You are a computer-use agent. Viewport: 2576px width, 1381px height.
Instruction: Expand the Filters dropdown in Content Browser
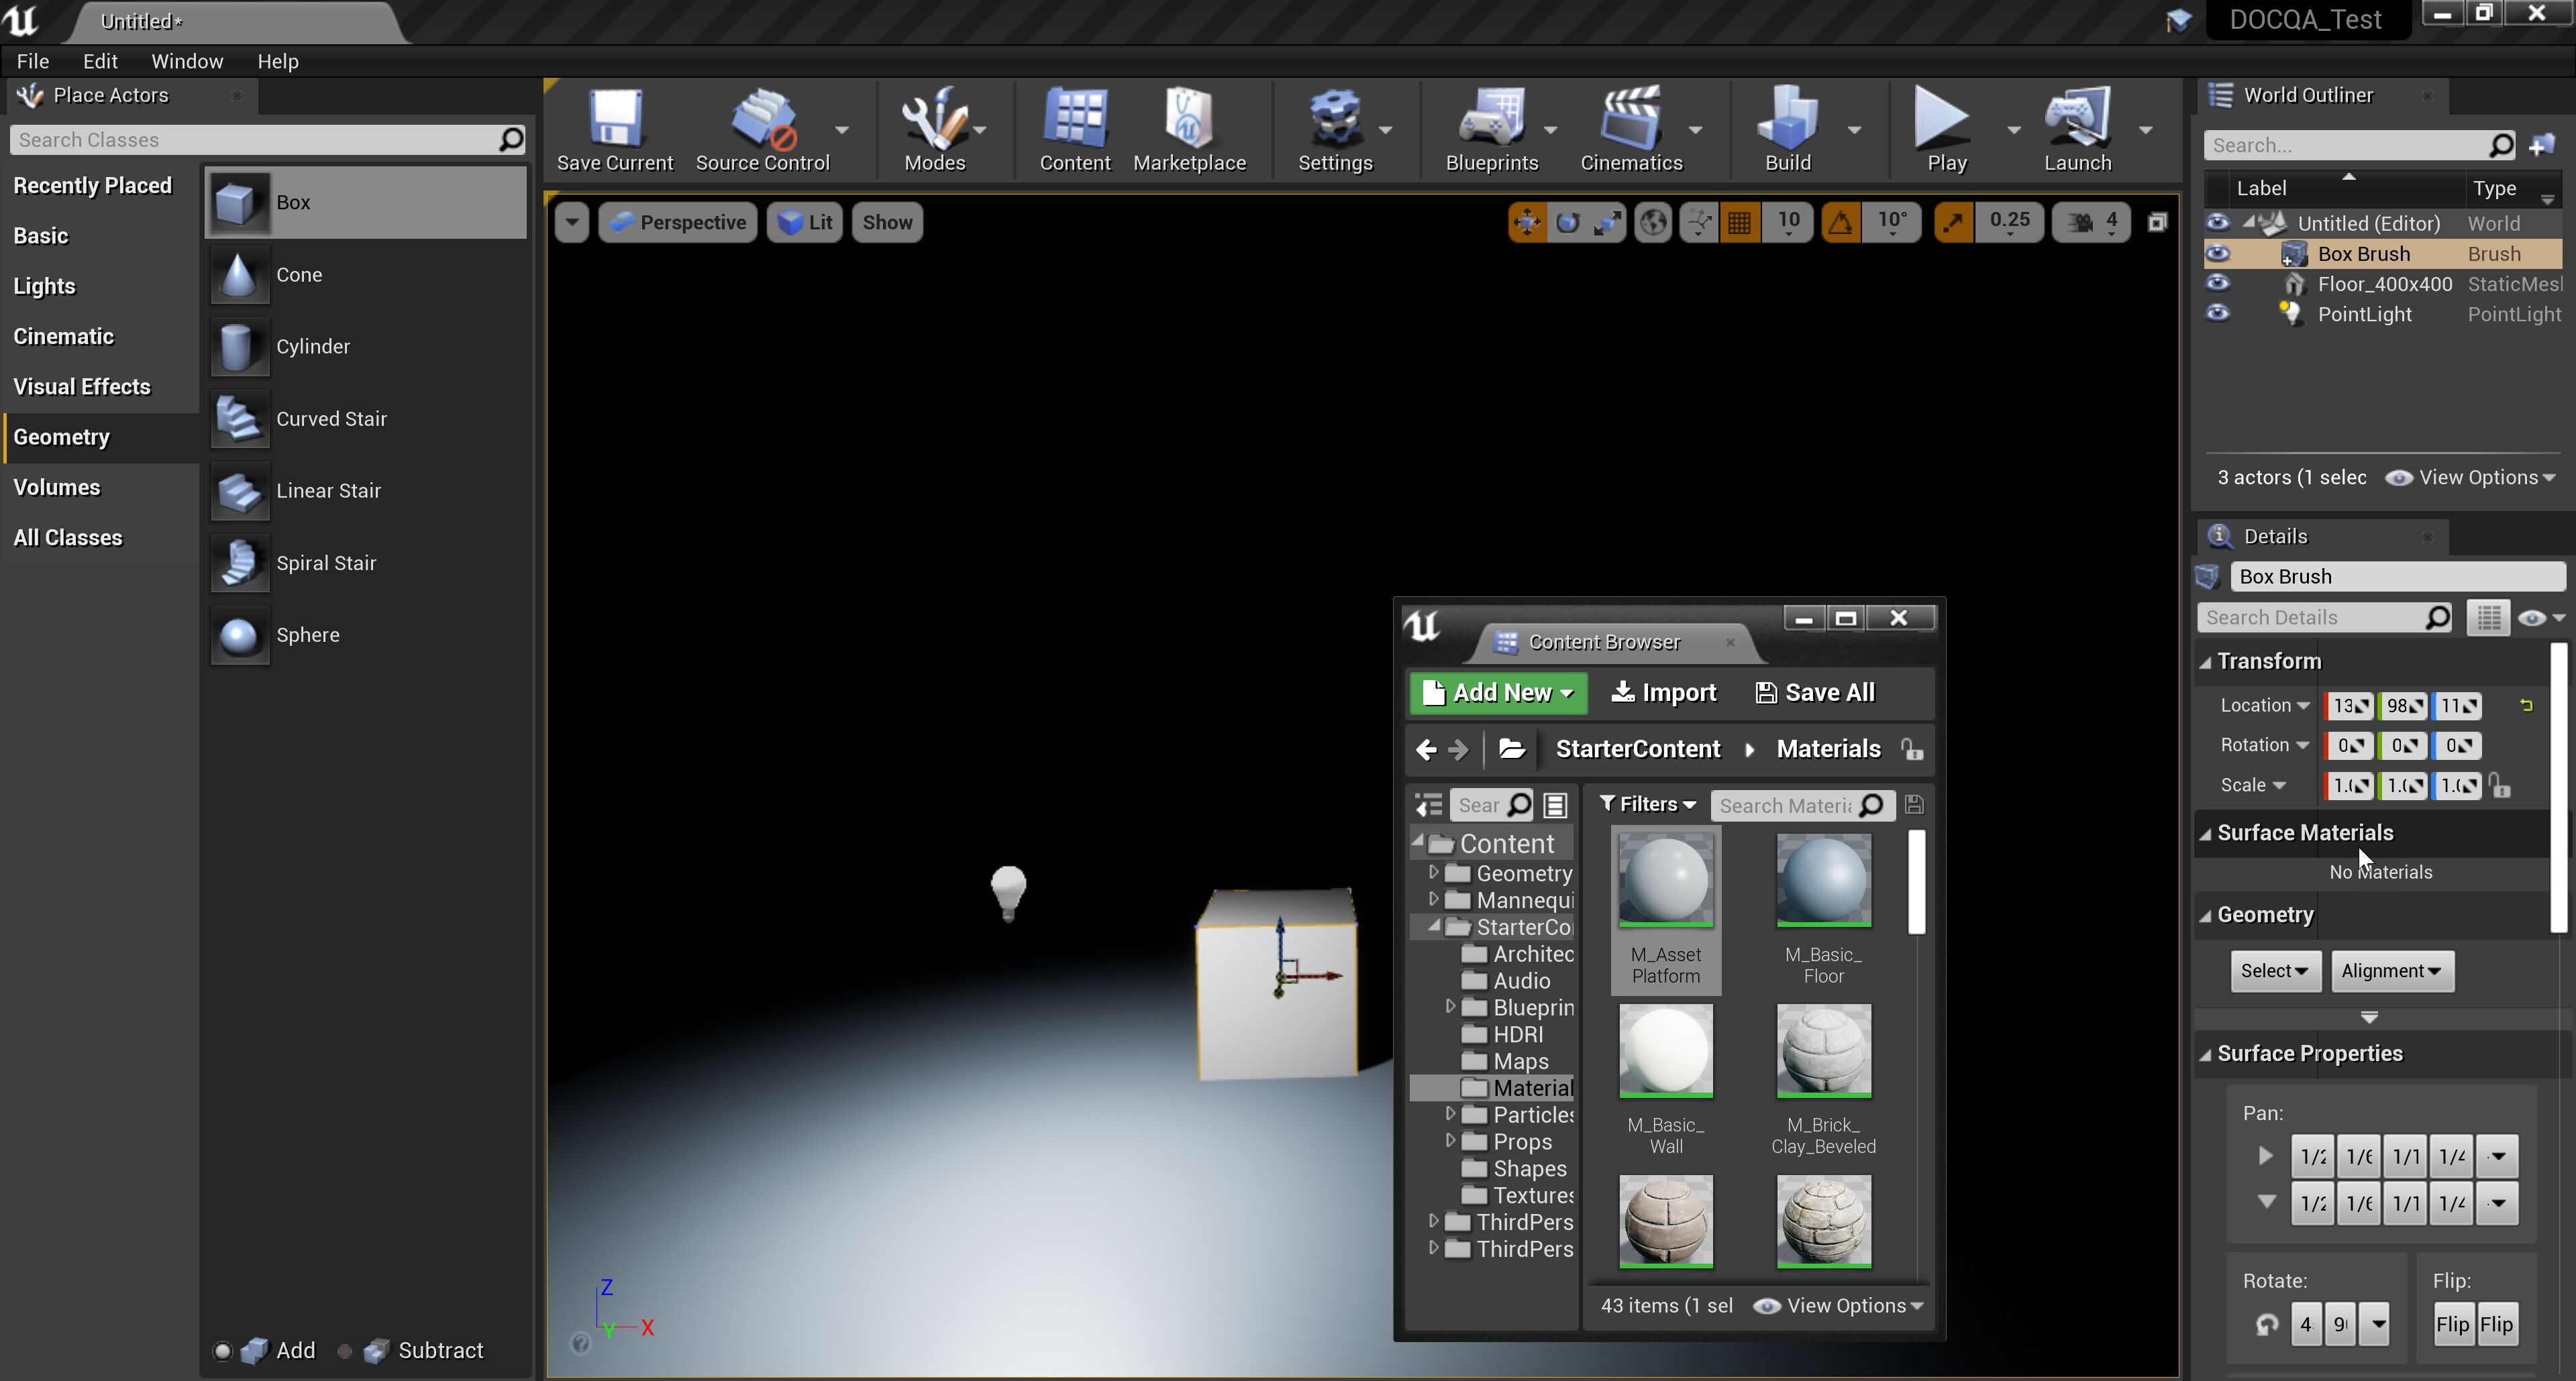click(x=1647, y=804)
